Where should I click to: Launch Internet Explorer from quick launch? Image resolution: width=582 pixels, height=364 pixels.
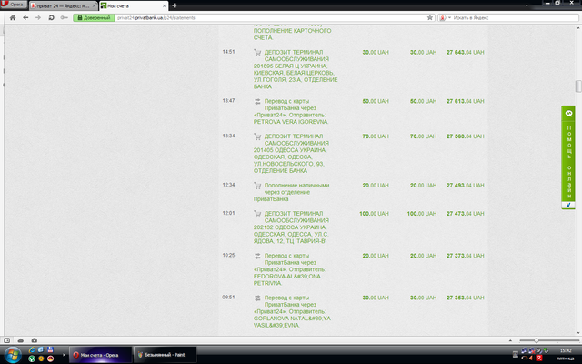32,349
